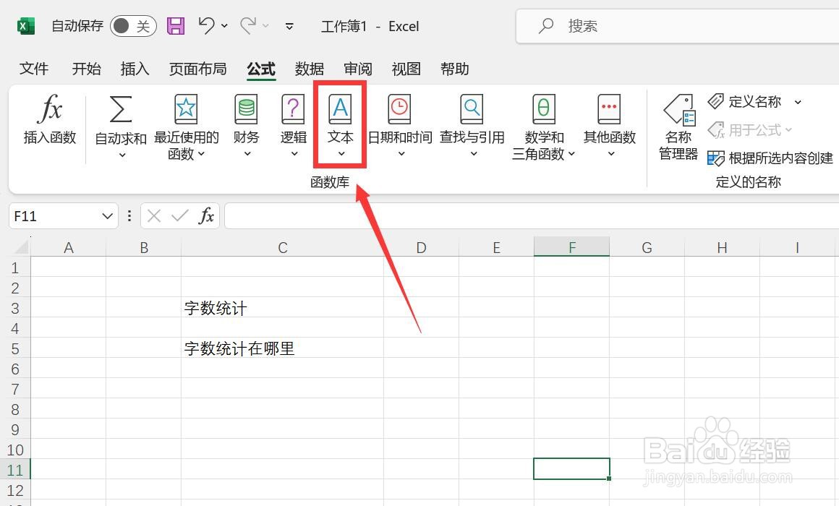Click the formula bar options dots handle
Viewport: 839px width, 506px height.
click(129, 216)
